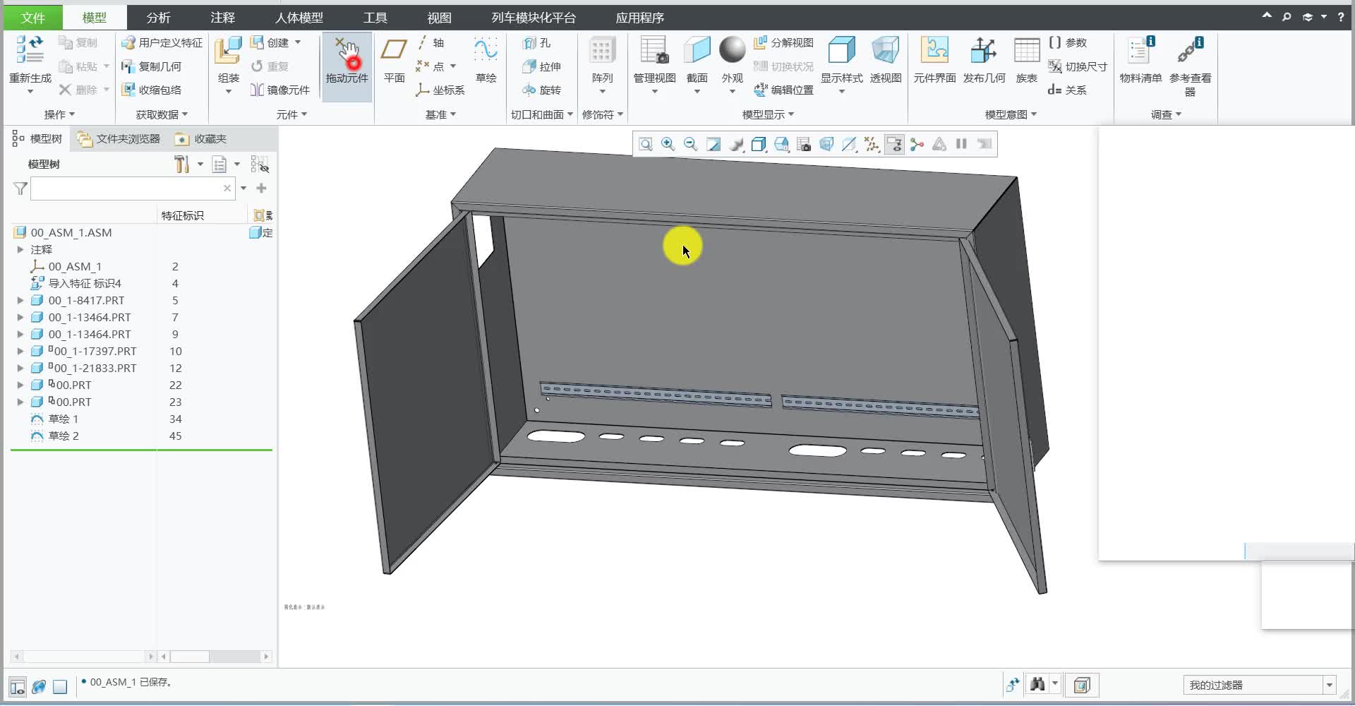Expand the 00_1-17397.PRT tree node

click(20, 351)
